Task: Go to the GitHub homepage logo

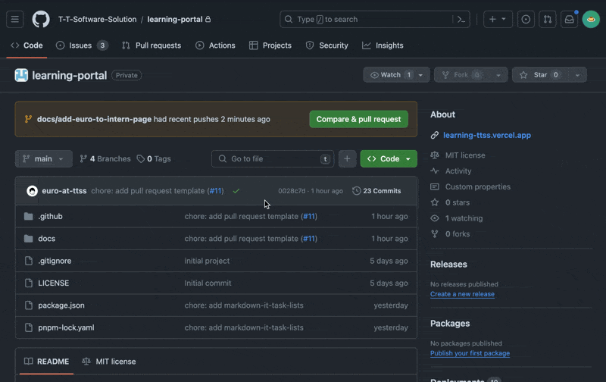Action: click(x=41, y=20)
